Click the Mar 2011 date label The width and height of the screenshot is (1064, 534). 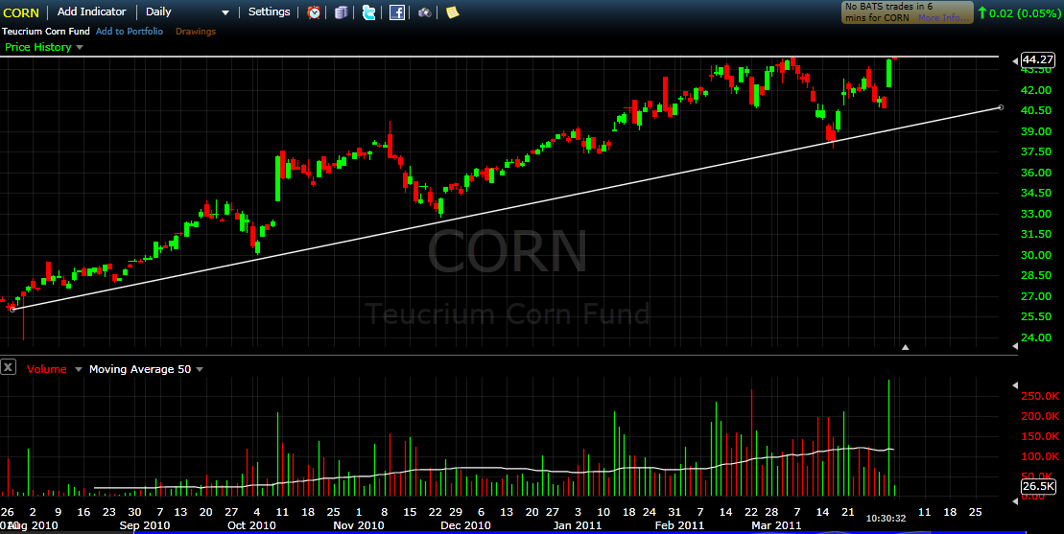click(x=778, y=525)
